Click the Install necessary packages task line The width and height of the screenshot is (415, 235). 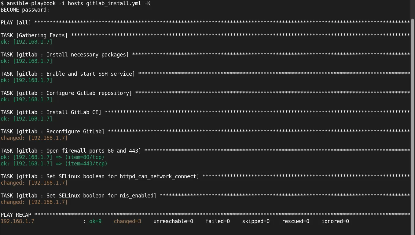[x=205, y=55]
